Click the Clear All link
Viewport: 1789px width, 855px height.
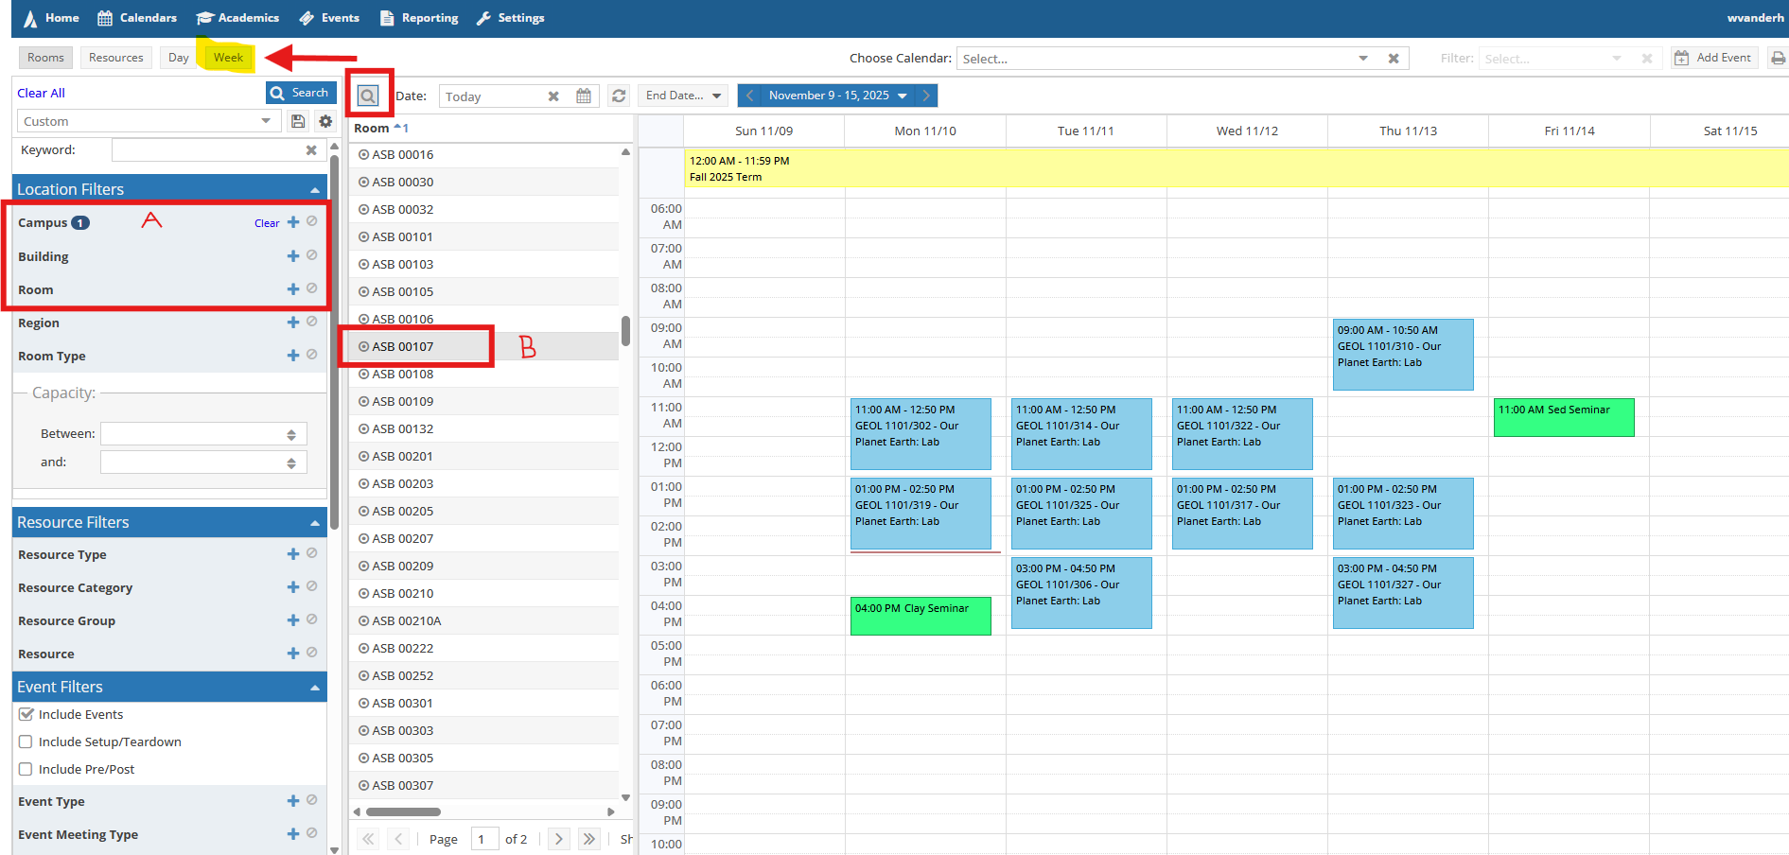point(42,93)
